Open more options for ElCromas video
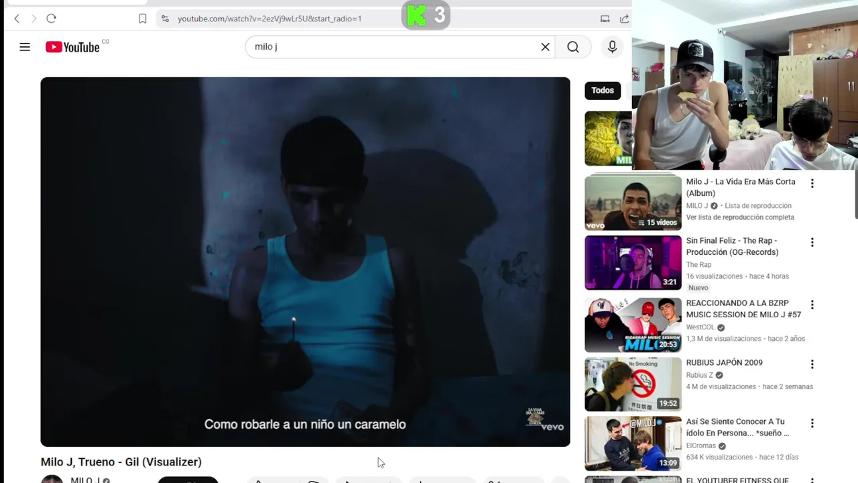Image resolution: width=858 pixels, height=483 pixels. click(x=812, y=423)
